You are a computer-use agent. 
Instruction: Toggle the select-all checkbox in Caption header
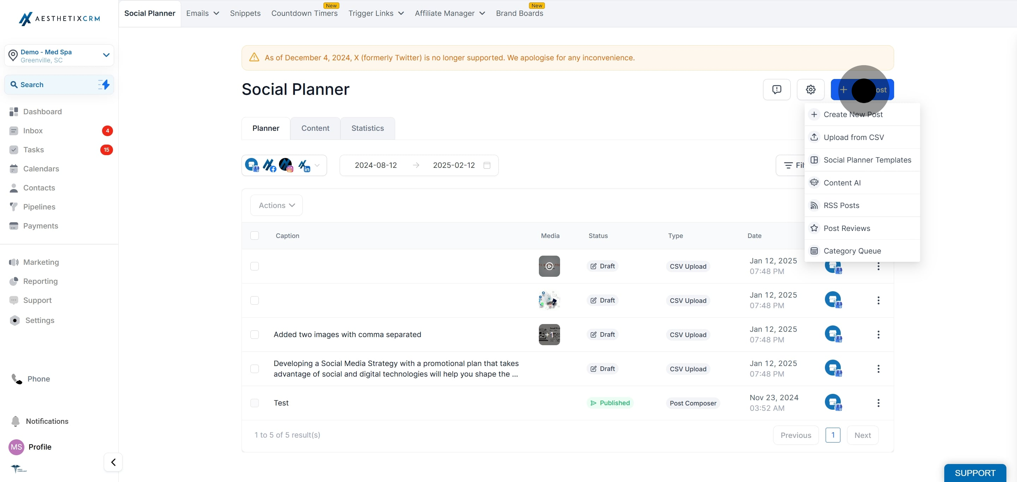click(x=255, y=235)
